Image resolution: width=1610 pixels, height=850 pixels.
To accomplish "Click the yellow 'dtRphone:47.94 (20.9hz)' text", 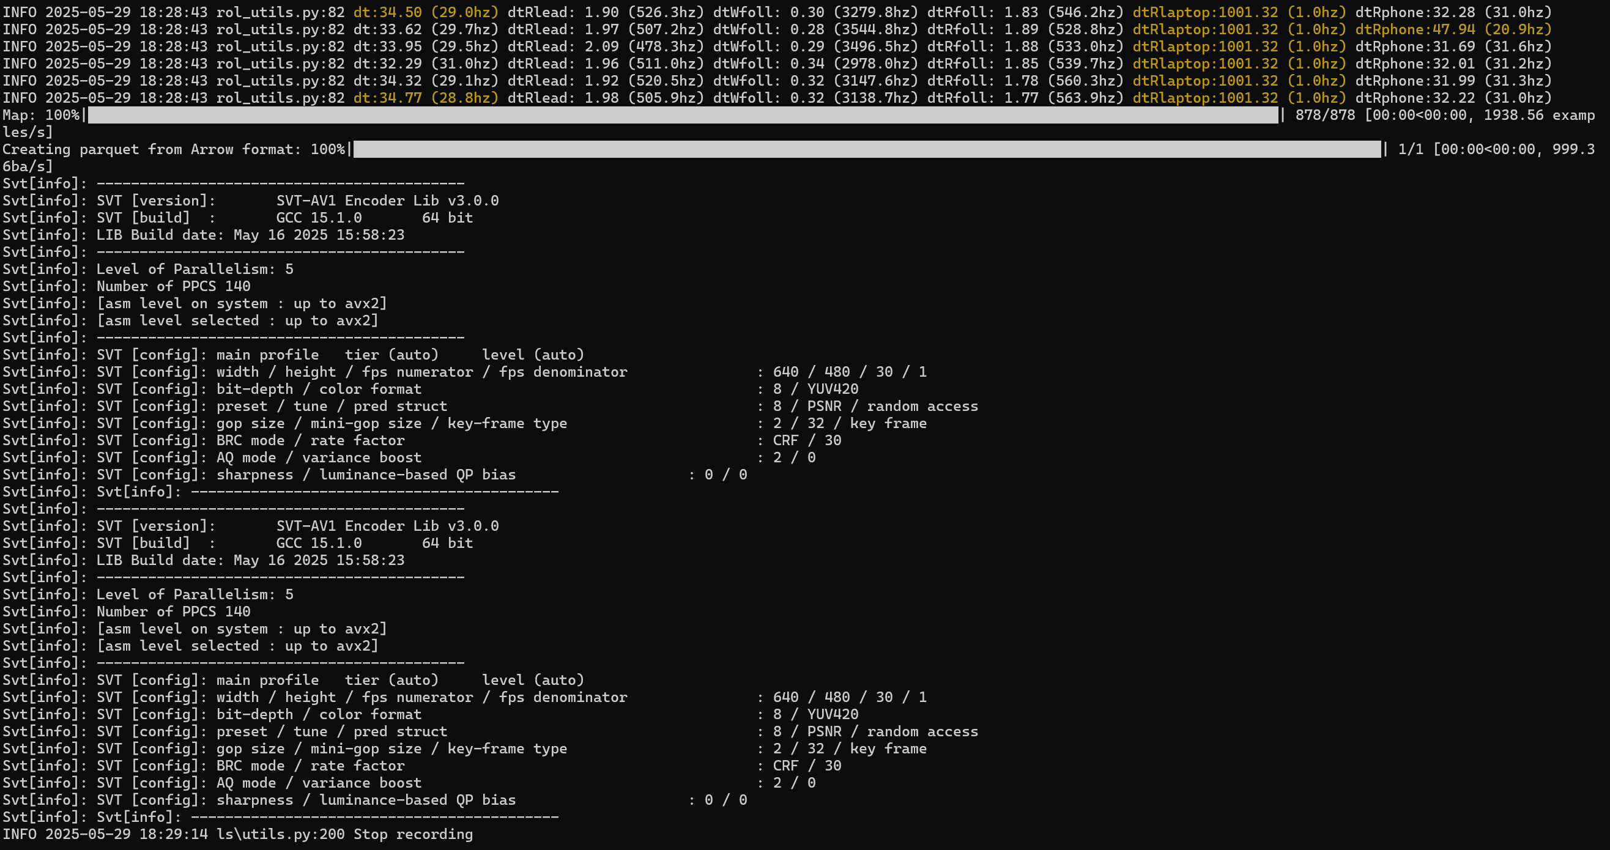I will click(x=1453, y=29).
